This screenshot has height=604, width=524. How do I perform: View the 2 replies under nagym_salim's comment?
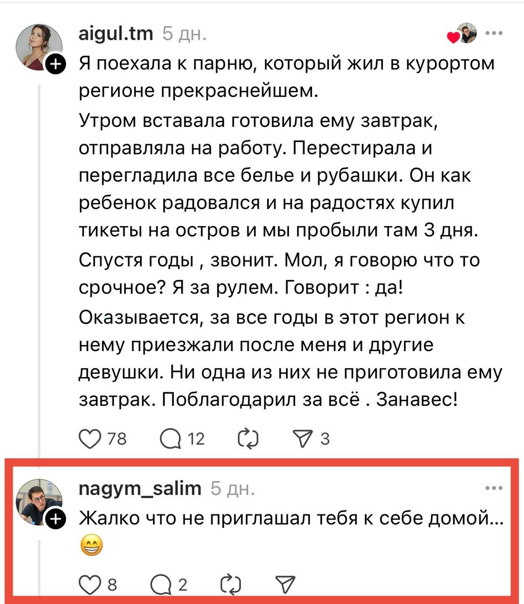point(161,585)
